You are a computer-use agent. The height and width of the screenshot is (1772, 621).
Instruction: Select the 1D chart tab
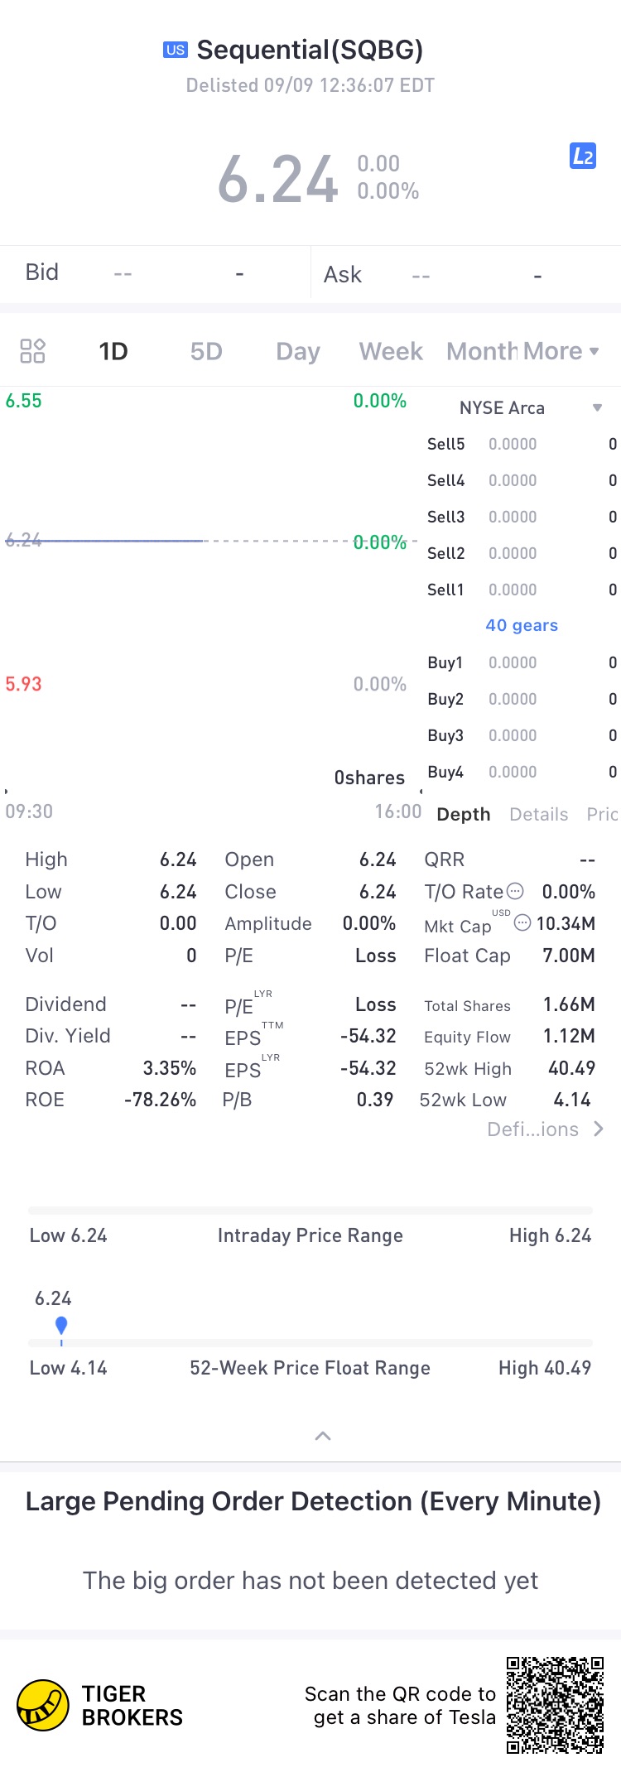pyautogui.click(x=113, y=351)
